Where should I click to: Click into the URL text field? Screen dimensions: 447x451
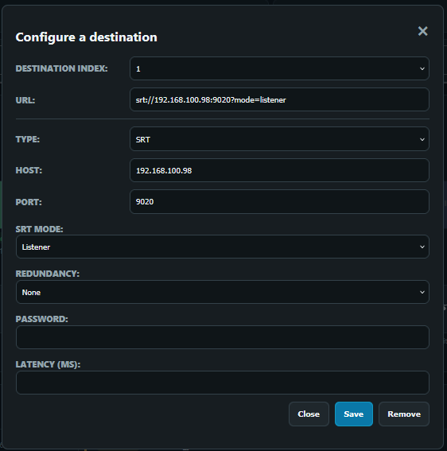pyautogui.click(x=279, y=99)
